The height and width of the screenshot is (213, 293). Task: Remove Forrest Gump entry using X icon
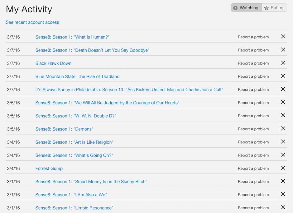283,168
